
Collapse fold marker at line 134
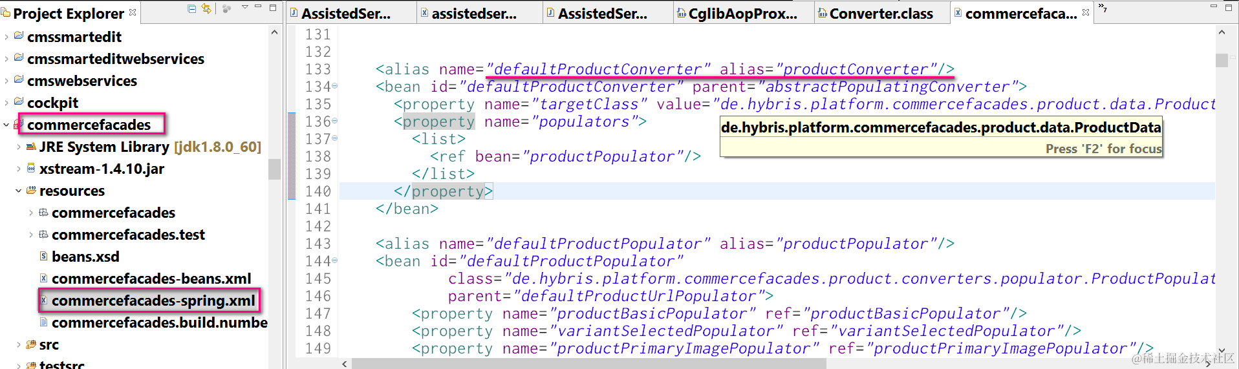[334, 86]
